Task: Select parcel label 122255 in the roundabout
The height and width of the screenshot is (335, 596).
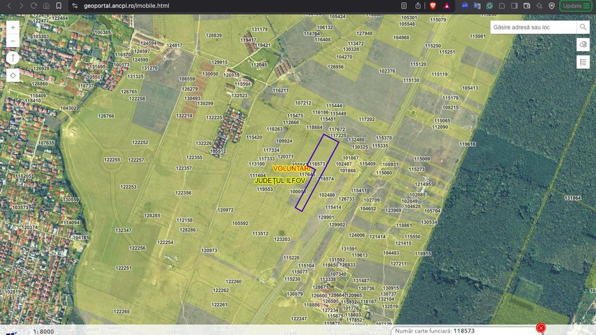Action: click(x=112, y=160)
